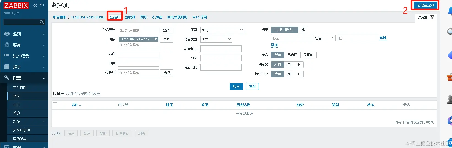Open 监测 menu via its eye icon
The image size is (452, 148).
7,34
